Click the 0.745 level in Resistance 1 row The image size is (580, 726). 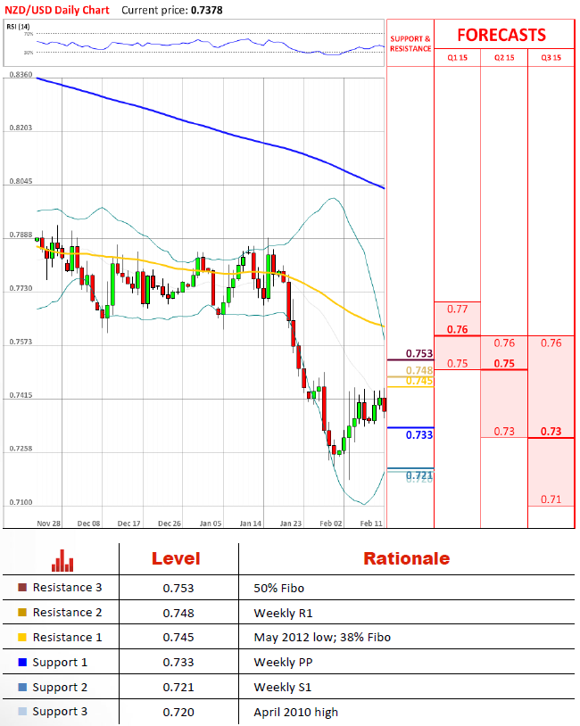click(x=178, y=638)
